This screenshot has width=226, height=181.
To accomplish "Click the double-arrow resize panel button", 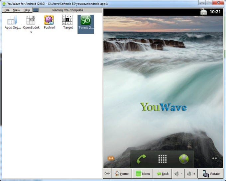I will (x=107, y=173).
